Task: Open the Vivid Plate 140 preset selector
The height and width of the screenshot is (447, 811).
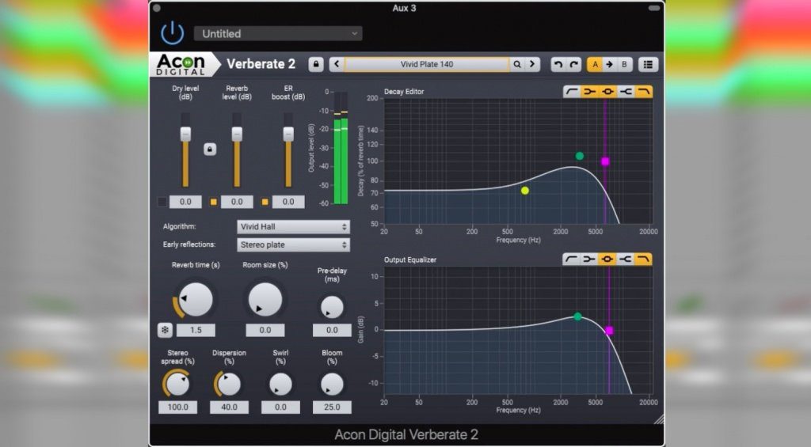Action: click(x=427, y=65)
